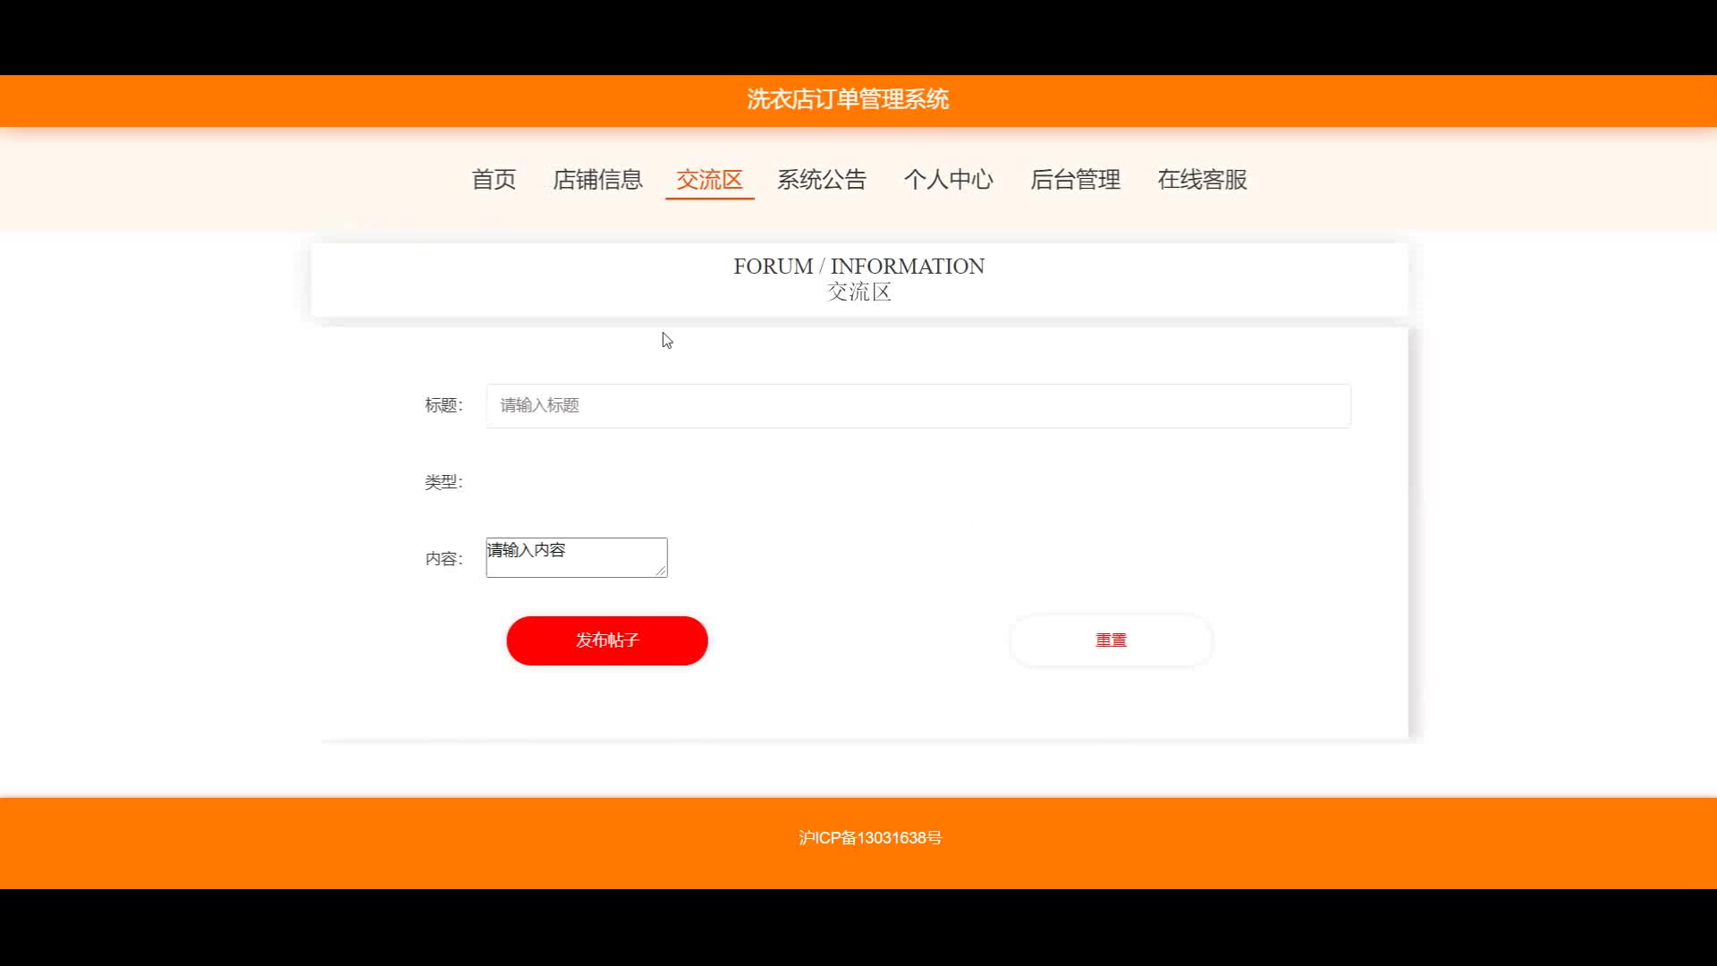Click the 沪ICP备13031638号 footer text
Screen dimensions: 1717x966
(x=870, y=838)
